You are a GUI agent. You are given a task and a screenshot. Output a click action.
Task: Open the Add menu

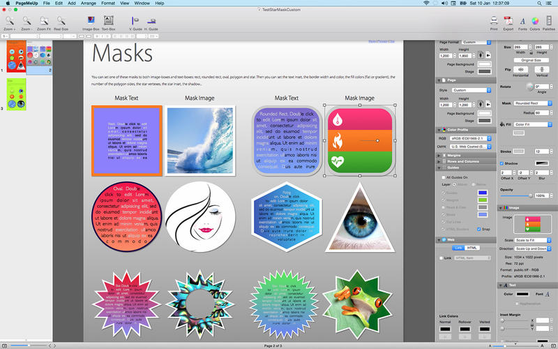click(72, 3)
